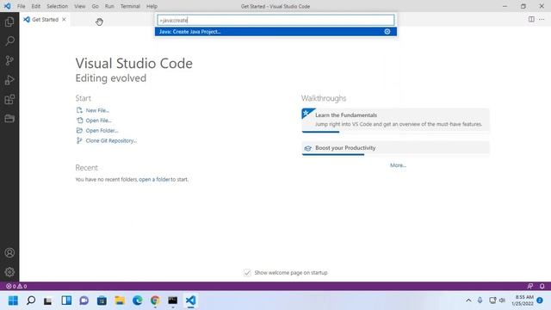Open the Chat taskbar icon
The image size is (551, 310).
(x=84, y=301)
